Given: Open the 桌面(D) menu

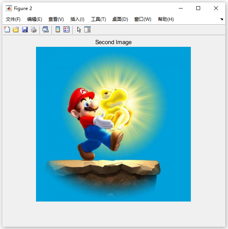Looking at the screenshot, I should [x=120, y=19].
